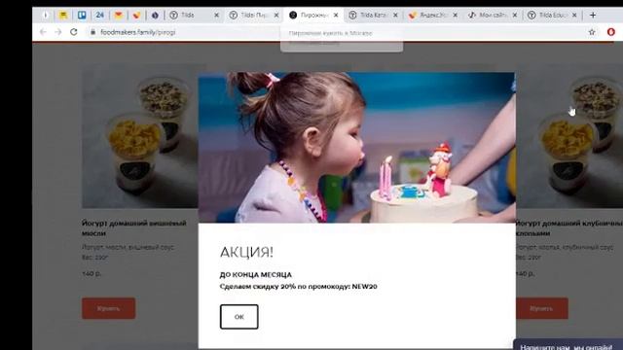
Task: Close the Tilda Kата… tab
Action: (x=395, y=16)
